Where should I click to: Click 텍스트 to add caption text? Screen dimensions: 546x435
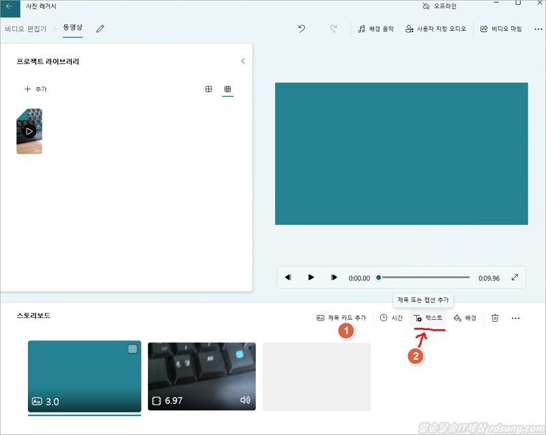(429, 318)
